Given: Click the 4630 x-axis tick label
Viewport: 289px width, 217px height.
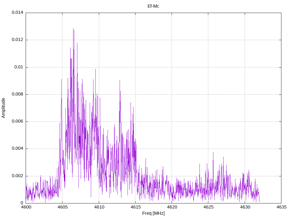Looking at the screenshot, I should [x=245, y=207].
